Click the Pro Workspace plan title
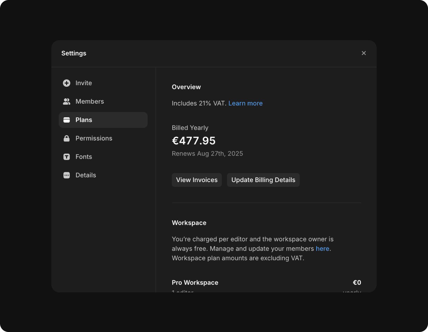The width and height of the screenshot is (428, 332). (x=195, y=283)
